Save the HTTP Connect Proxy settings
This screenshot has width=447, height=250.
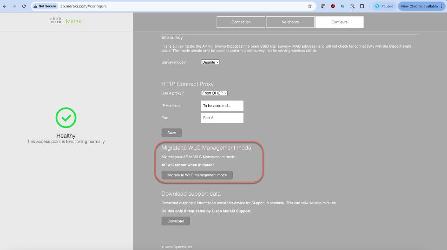[171, 133]
